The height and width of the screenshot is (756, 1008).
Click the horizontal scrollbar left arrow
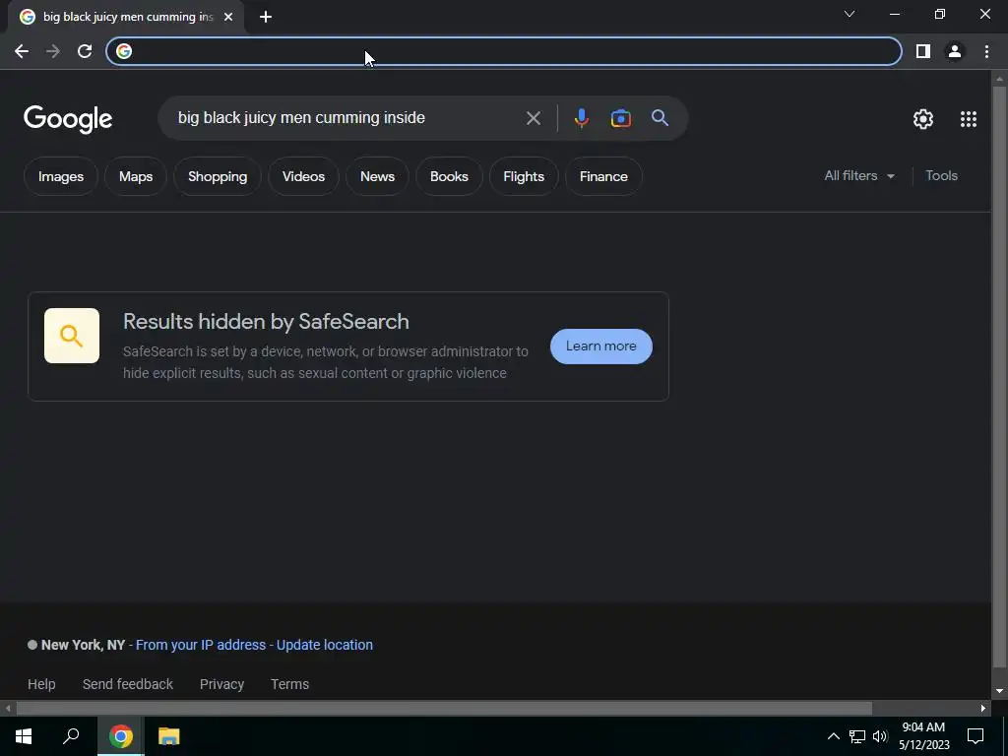[x=8, y=709]
